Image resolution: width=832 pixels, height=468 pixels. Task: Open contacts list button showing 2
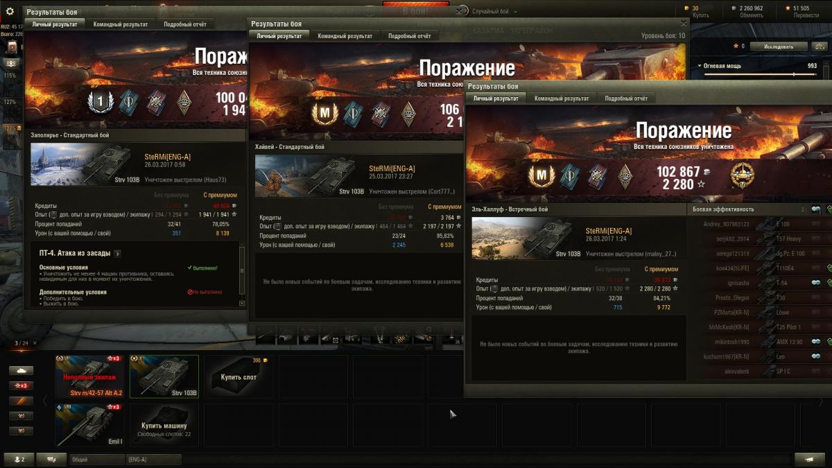19,459
